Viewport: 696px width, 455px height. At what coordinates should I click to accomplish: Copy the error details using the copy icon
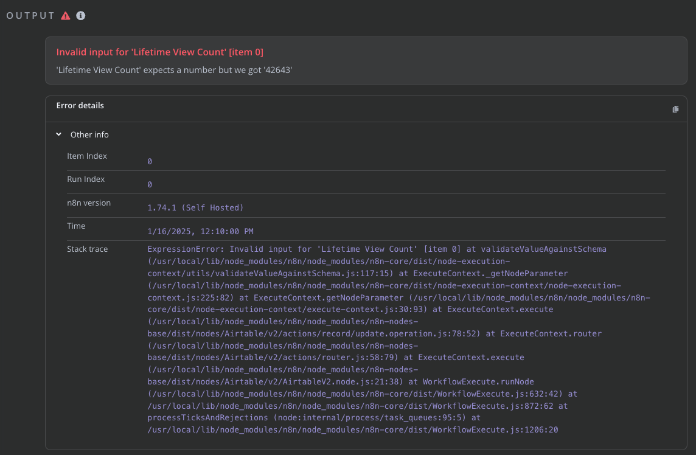click(x=675, y=109)
